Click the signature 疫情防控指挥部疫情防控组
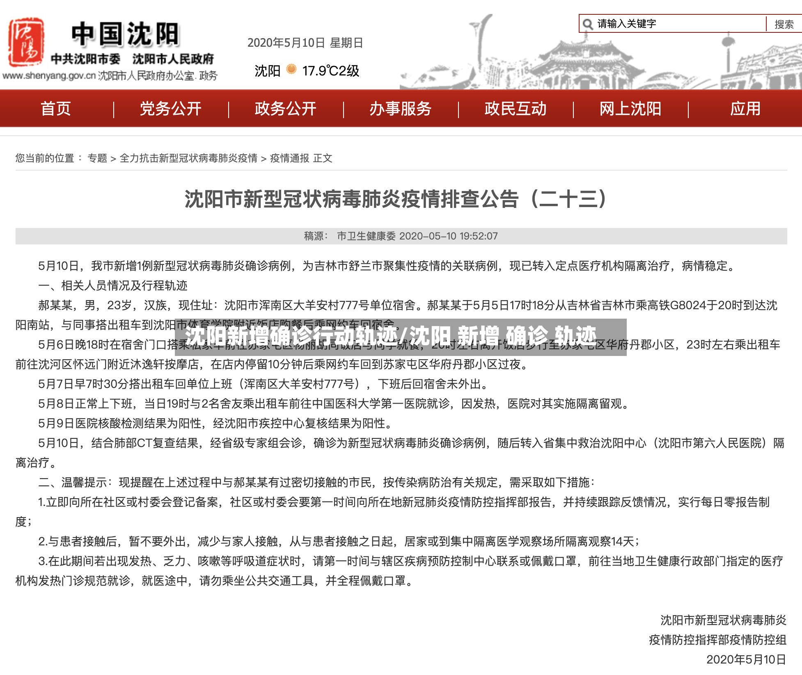Image resolution: width=802 pixels, height=675 pixels. 717,640
